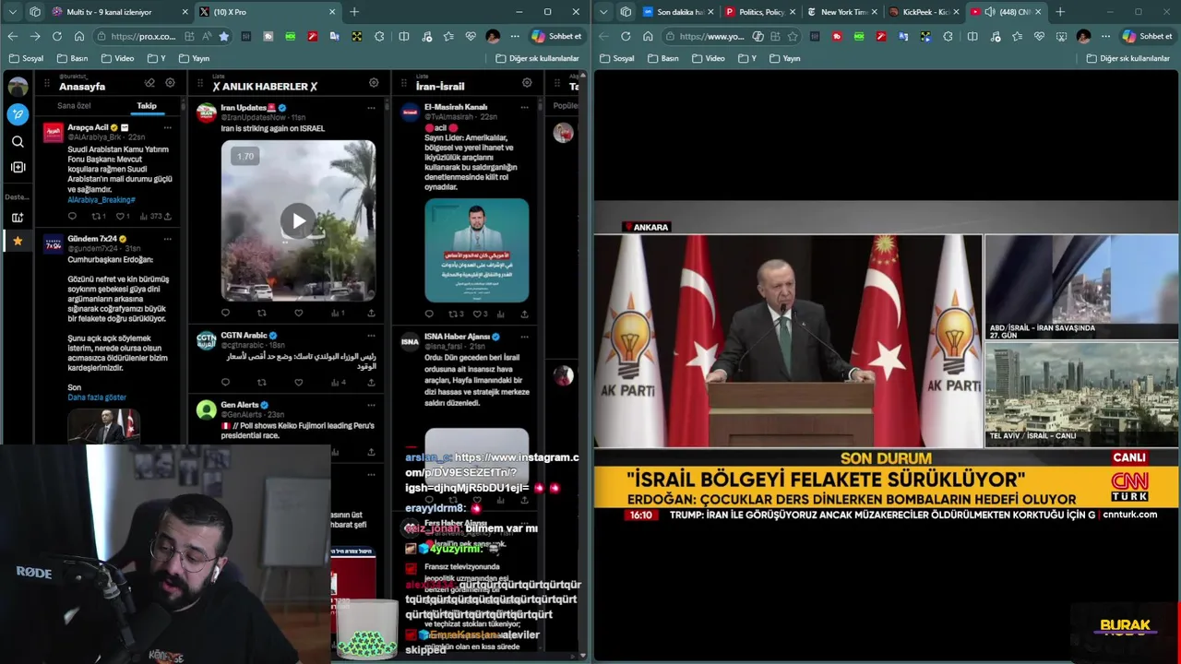Click Daha fazla göster link
This screenshot has width=1181, height=664.
click(x=97, y=397)
